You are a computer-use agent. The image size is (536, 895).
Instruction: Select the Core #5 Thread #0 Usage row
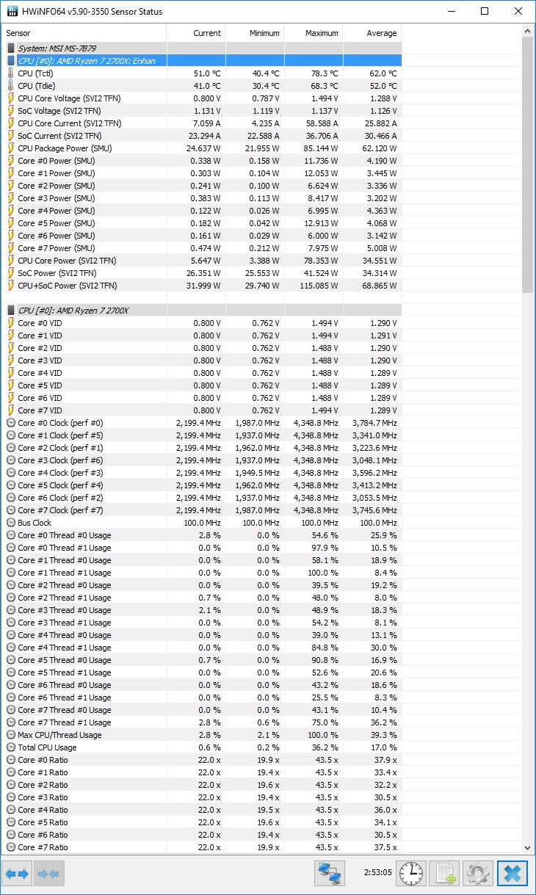point(202,660)
